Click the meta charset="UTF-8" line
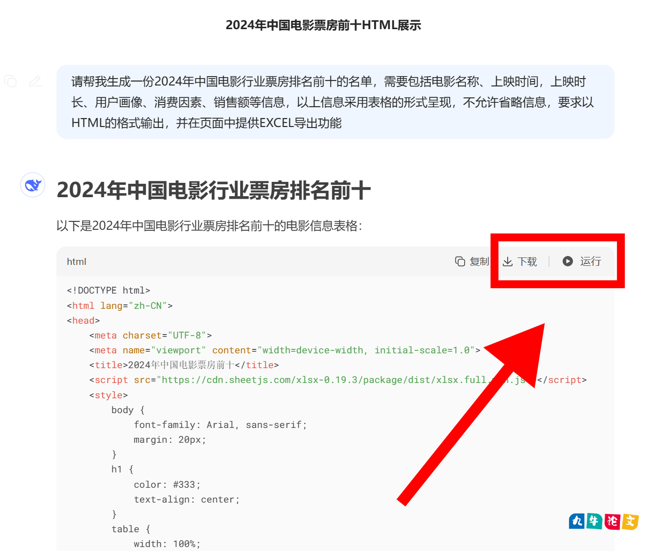The height and width of the screenshot is (551, 668). tap(150, 336)
